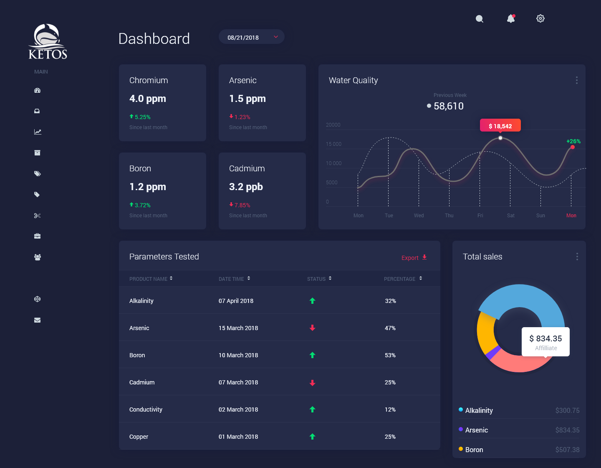The height and width of the screenshot is (468, 601).
Task: Open Water Quality options menu
Action: [x=577, y=80]
